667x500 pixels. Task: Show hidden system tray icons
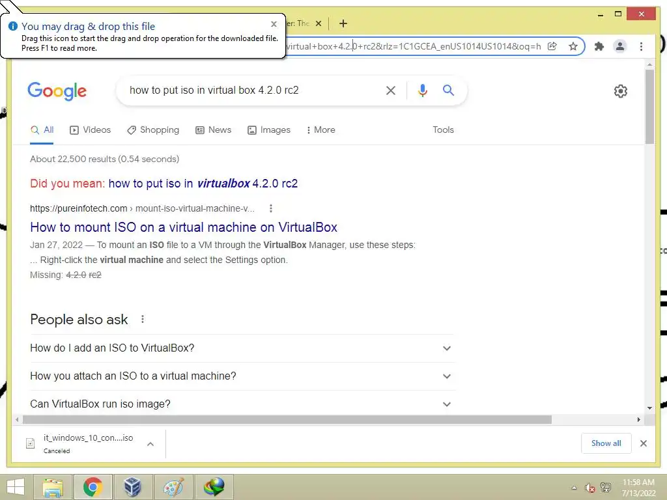(x=574, y=488)
